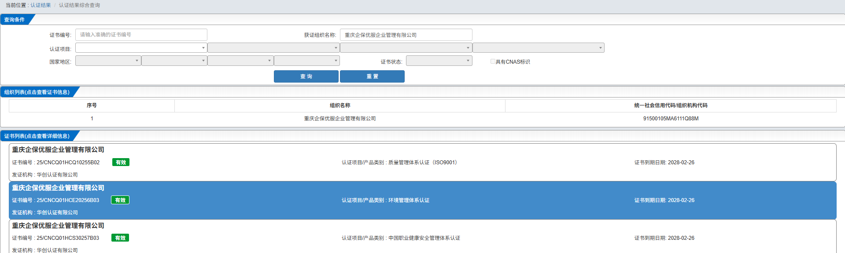Open the third 认证项目 dropdown
Viewport: 845px width, 253px height.
tap(406, 47)
